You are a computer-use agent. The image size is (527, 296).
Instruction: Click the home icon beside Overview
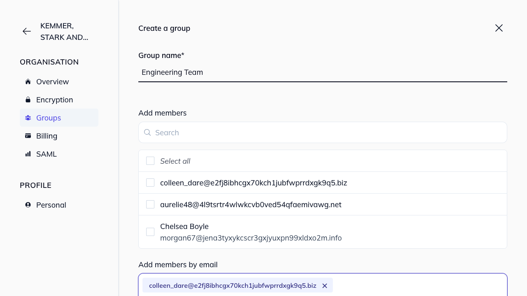[x=28, y=81]
